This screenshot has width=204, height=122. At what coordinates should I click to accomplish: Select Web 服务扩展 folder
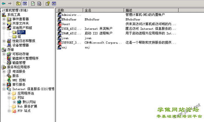[x=27, y=107]
